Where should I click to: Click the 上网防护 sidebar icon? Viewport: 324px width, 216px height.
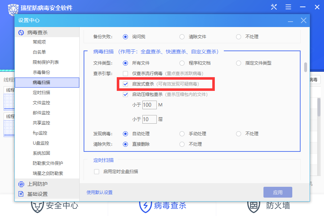(21, 184)
